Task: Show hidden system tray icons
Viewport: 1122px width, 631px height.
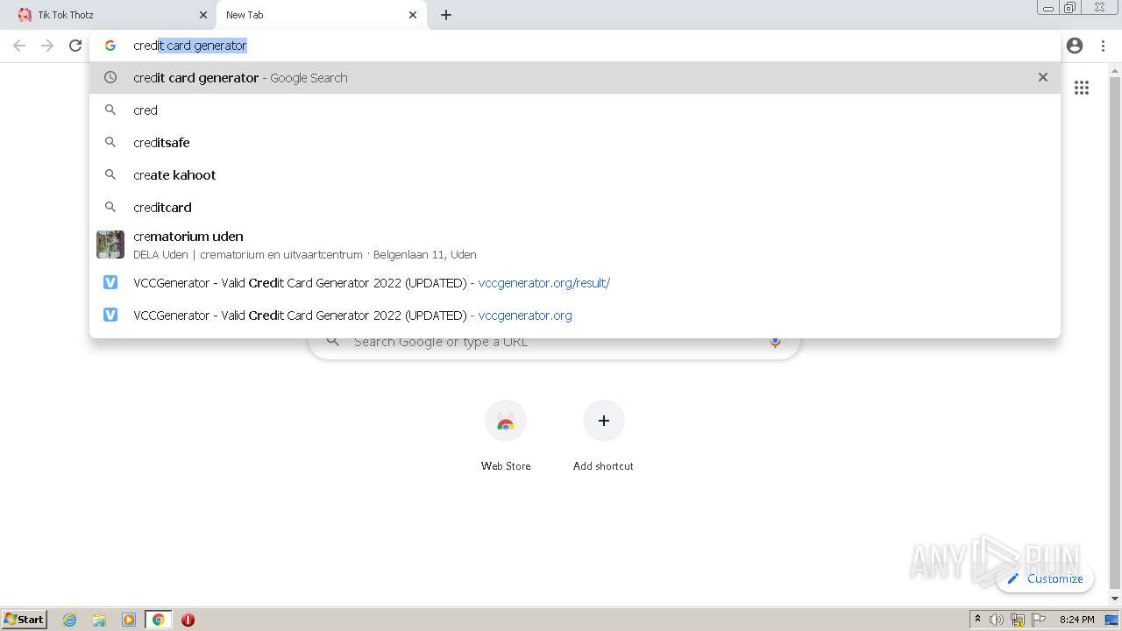Action: 977,620
